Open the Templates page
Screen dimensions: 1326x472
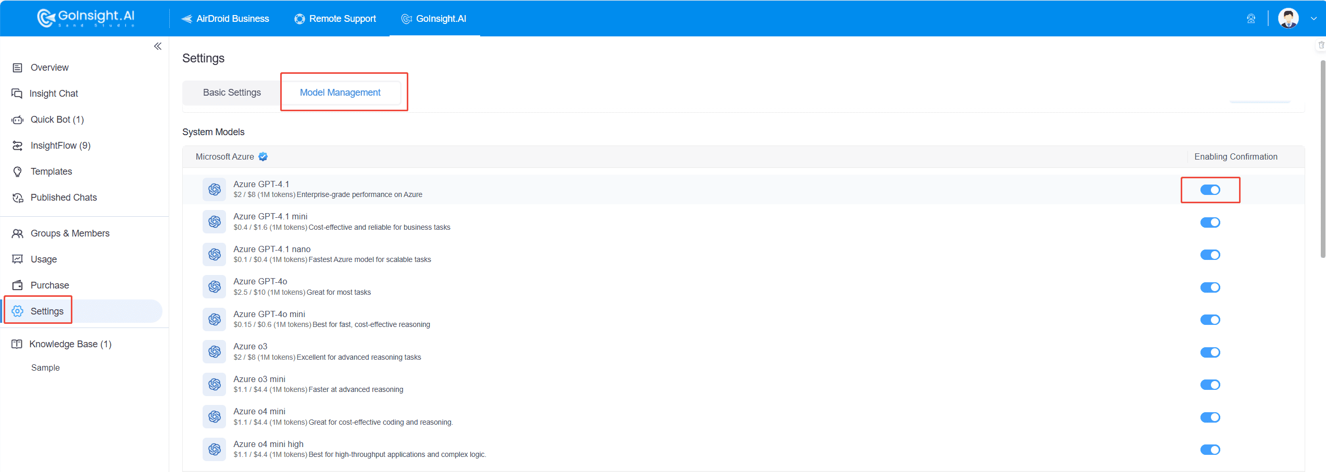pyautogui.click(x=51, y=172)
